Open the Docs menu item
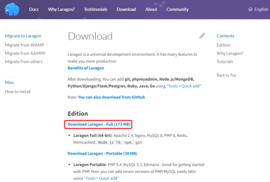Image resolution: width=270 pixels, height=182 pixels. point(34,9)
